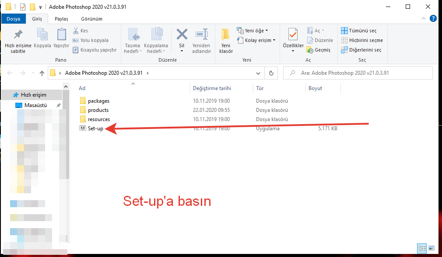Switch to Görünüm ribbon tab

(x=91, y=19)
